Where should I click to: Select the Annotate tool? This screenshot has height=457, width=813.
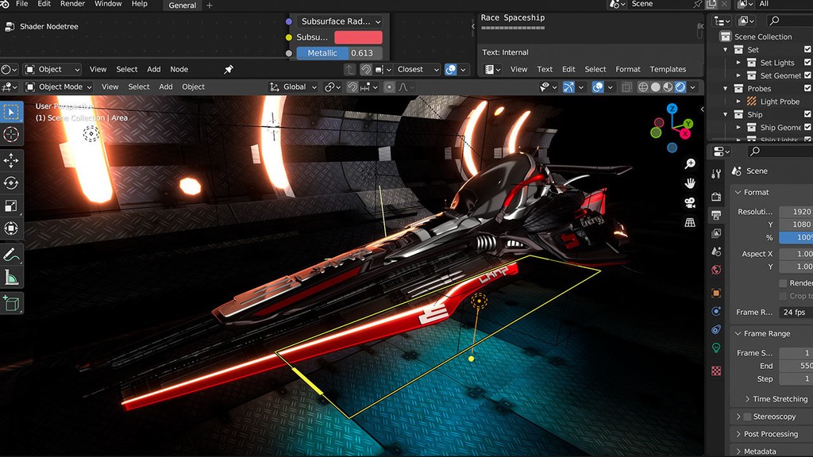11,254
